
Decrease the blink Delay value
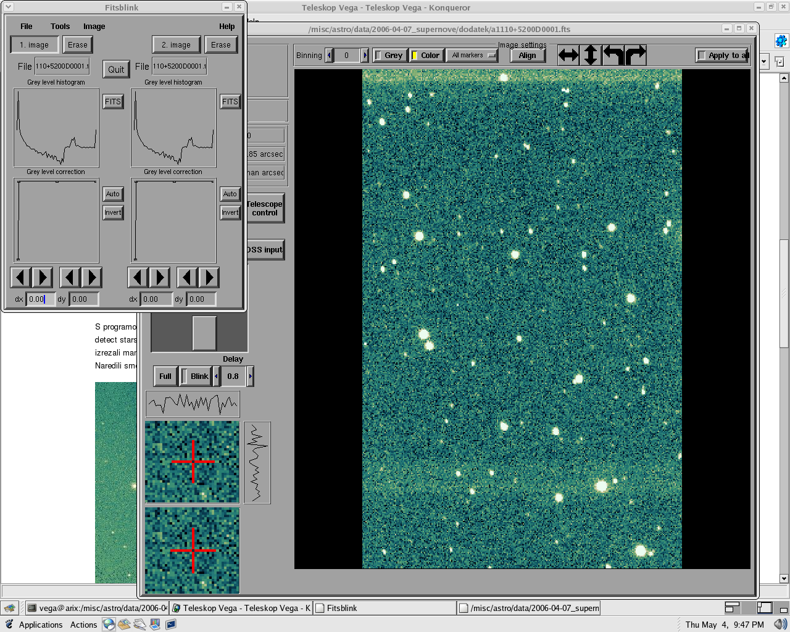[x=216, y=376]
